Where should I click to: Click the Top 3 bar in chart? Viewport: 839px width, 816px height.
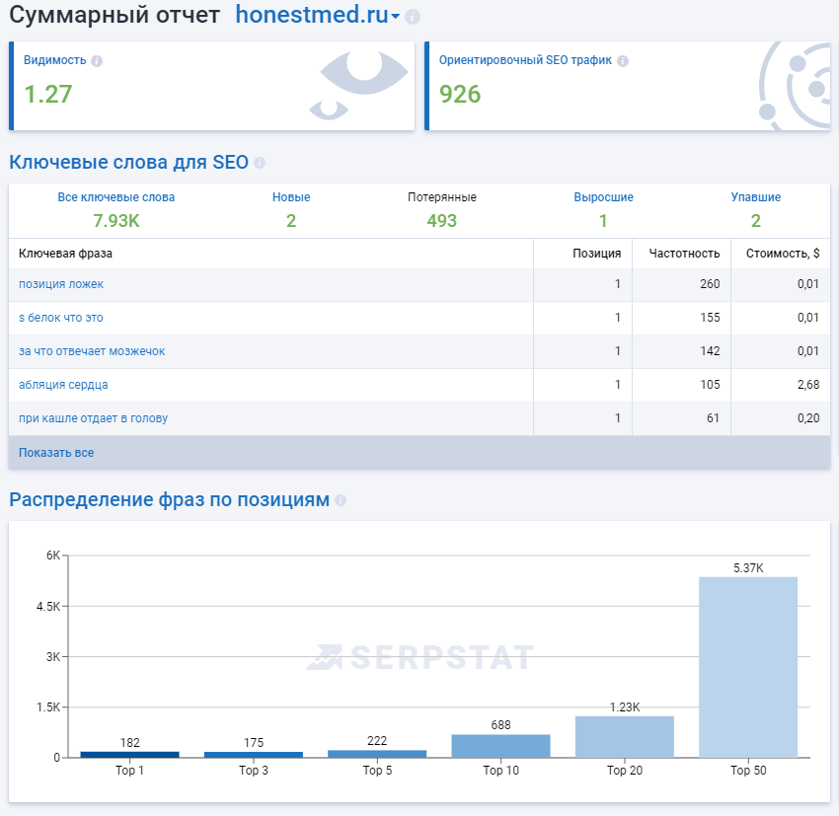tap(254, 755)
